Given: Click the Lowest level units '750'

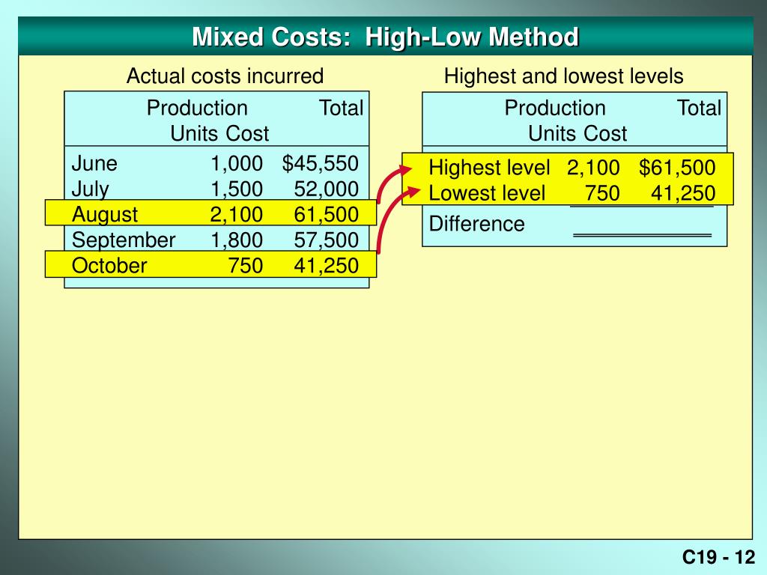Looking at the screenshot, I should (603, 193).
